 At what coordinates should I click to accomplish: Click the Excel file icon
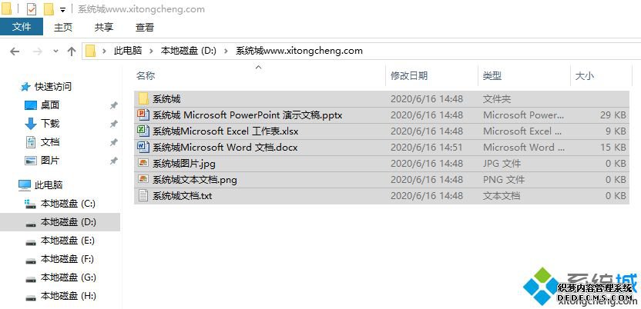pos(143,131)
